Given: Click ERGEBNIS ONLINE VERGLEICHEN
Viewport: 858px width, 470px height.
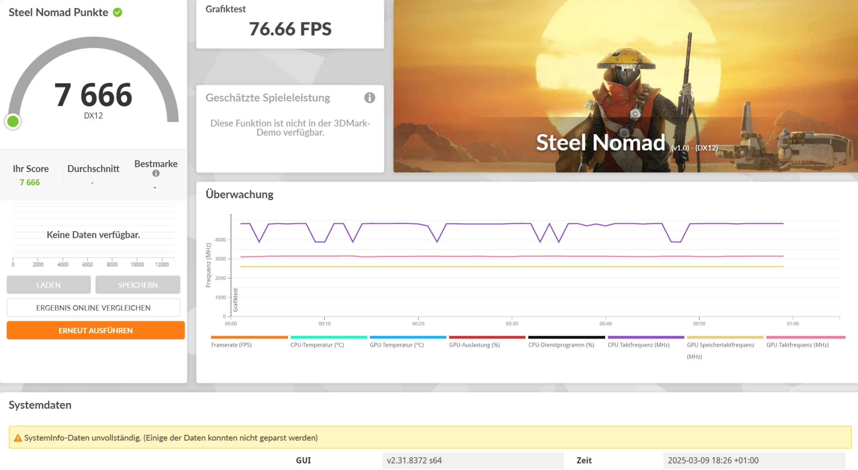Looking at the screenshot, I should pos(93,308).
